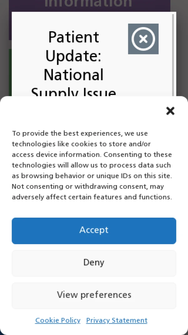The height and width of the screenshot is (335, 188).
Task: Dismiss the cookie consent banner
Action: tap(170, 111)
